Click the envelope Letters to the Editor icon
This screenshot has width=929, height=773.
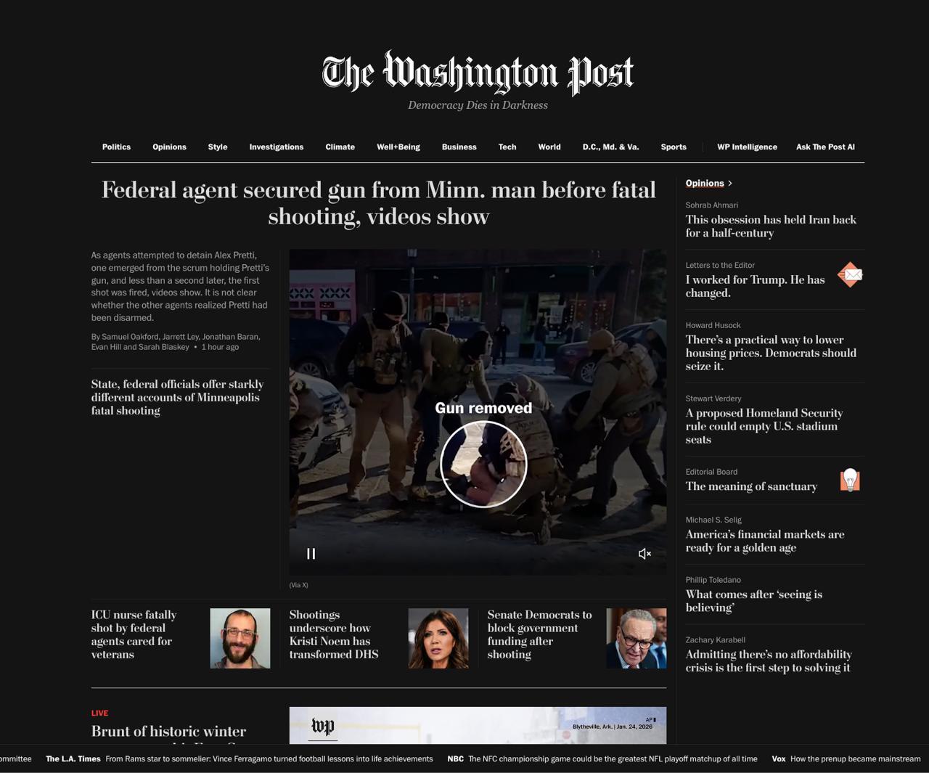tap(850, 275)
